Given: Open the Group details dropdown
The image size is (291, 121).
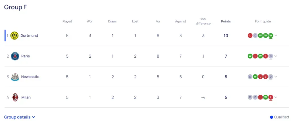Looking at the screenshot, I should tap(20, 117).
